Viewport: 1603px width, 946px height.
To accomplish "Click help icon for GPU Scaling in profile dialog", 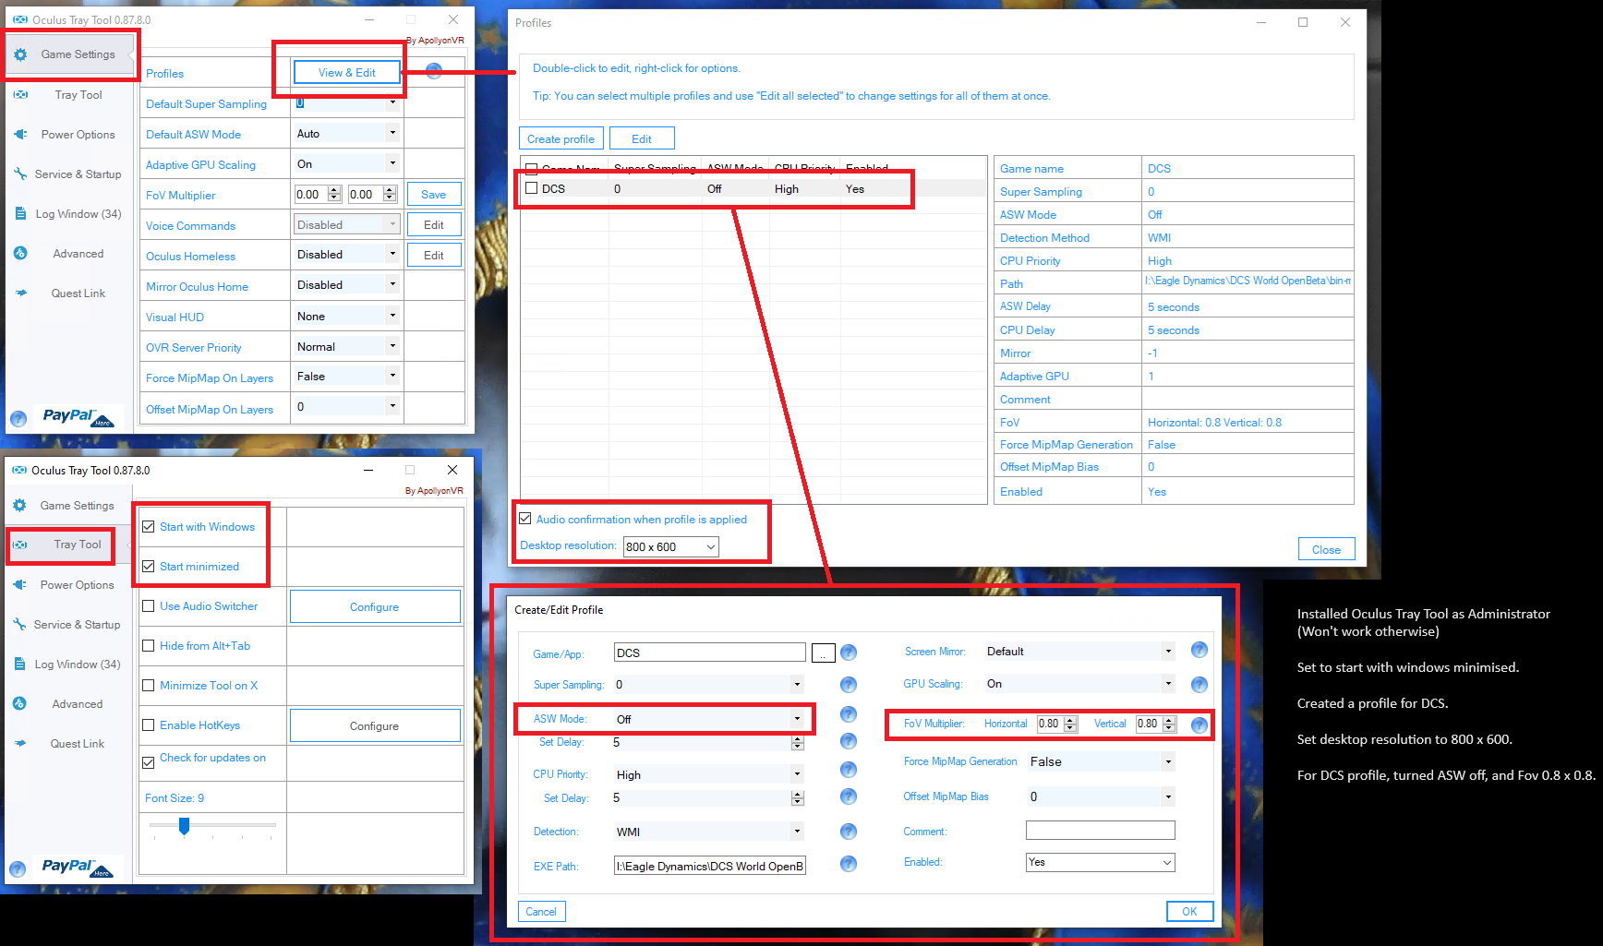I will (1199, 685).
